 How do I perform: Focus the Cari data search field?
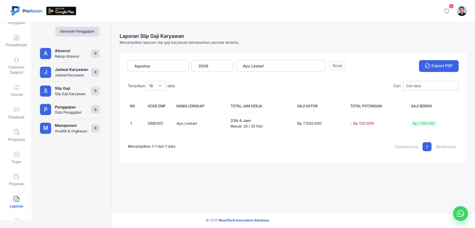pyautogui.click(x=431, y=86)
